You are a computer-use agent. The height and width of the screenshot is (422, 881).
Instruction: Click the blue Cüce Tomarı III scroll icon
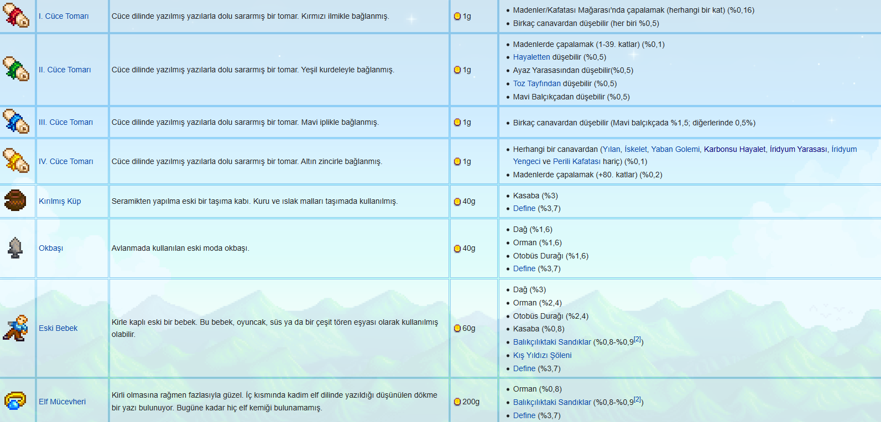(x=16, y=121)
